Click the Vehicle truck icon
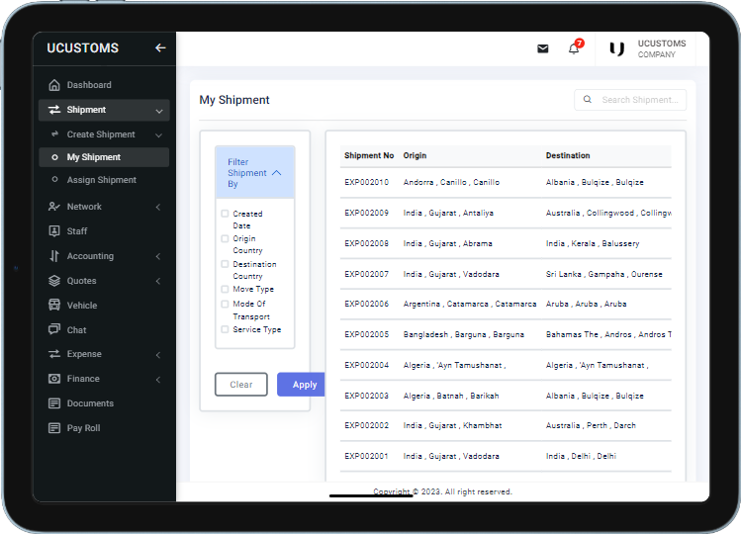The width and height of the screenshot is (741, 534). [54, 306]
